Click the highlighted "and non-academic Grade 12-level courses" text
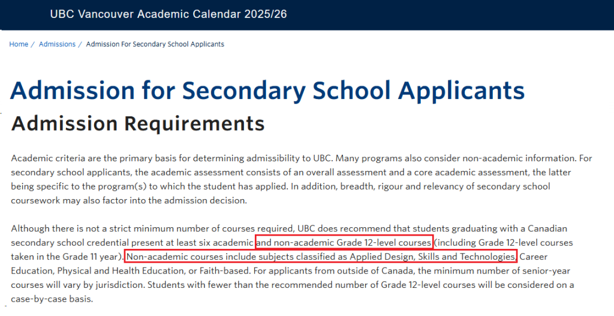 [344, 243]
